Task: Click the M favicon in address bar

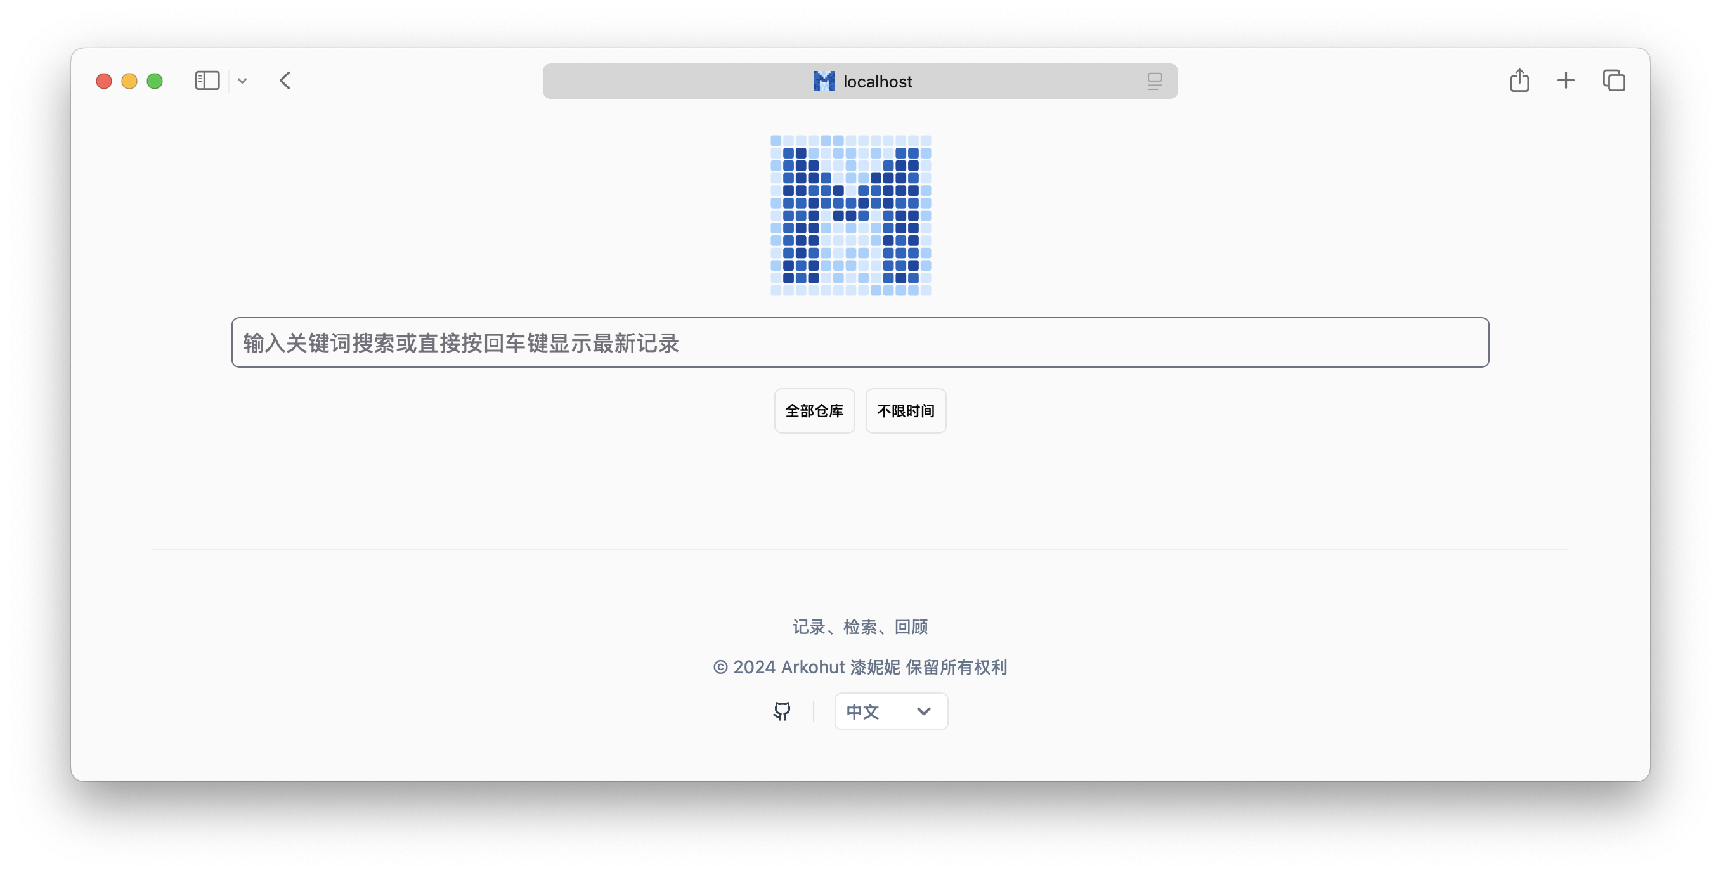Action: 824,82
